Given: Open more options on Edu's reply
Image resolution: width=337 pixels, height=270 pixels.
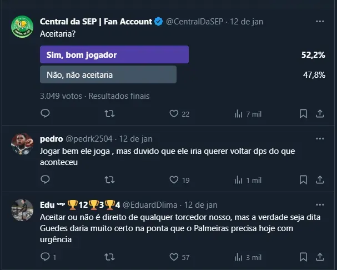Looking at the screenshot, I should [x=320, y=205].
